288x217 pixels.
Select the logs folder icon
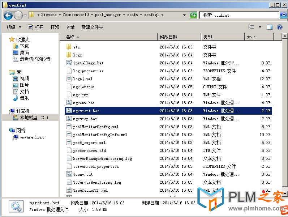[69, 55]
